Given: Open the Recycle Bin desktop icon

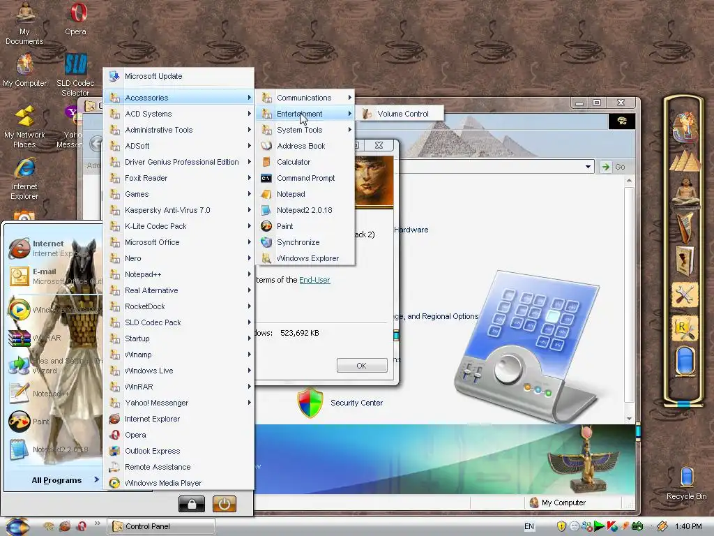Looking at the screenshot, I should (x=686, y=483).
